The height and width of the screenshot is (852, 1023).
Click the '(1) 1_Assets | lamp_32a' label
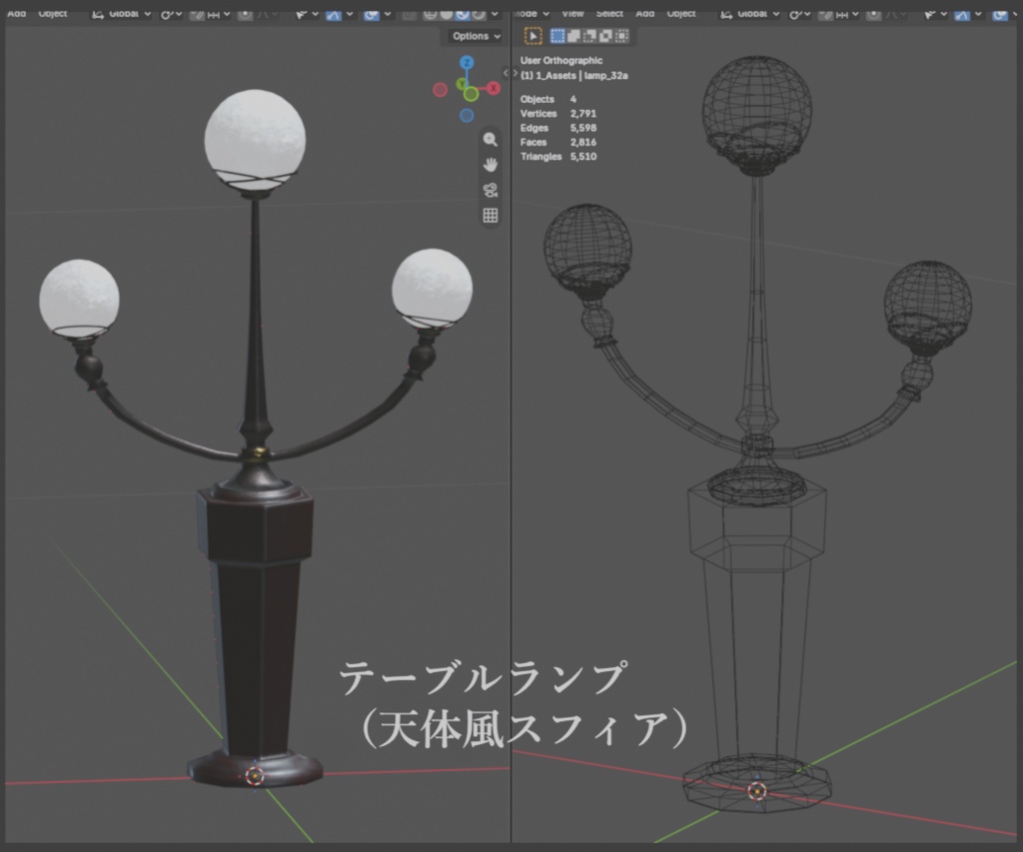tap(574, 76)
